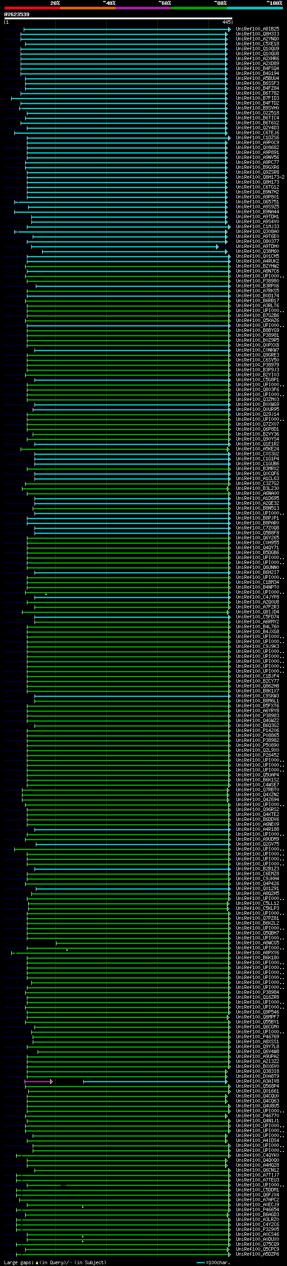Select the UniRef100_Q01291 label
Screen dimensions: 287x1266
[257, 889]
